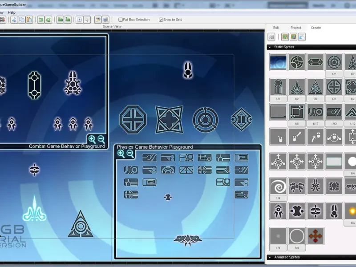This screenshot has height=267, width=356.
Task: Select the glowing cyan ship in scene
Action: point(35,210)
